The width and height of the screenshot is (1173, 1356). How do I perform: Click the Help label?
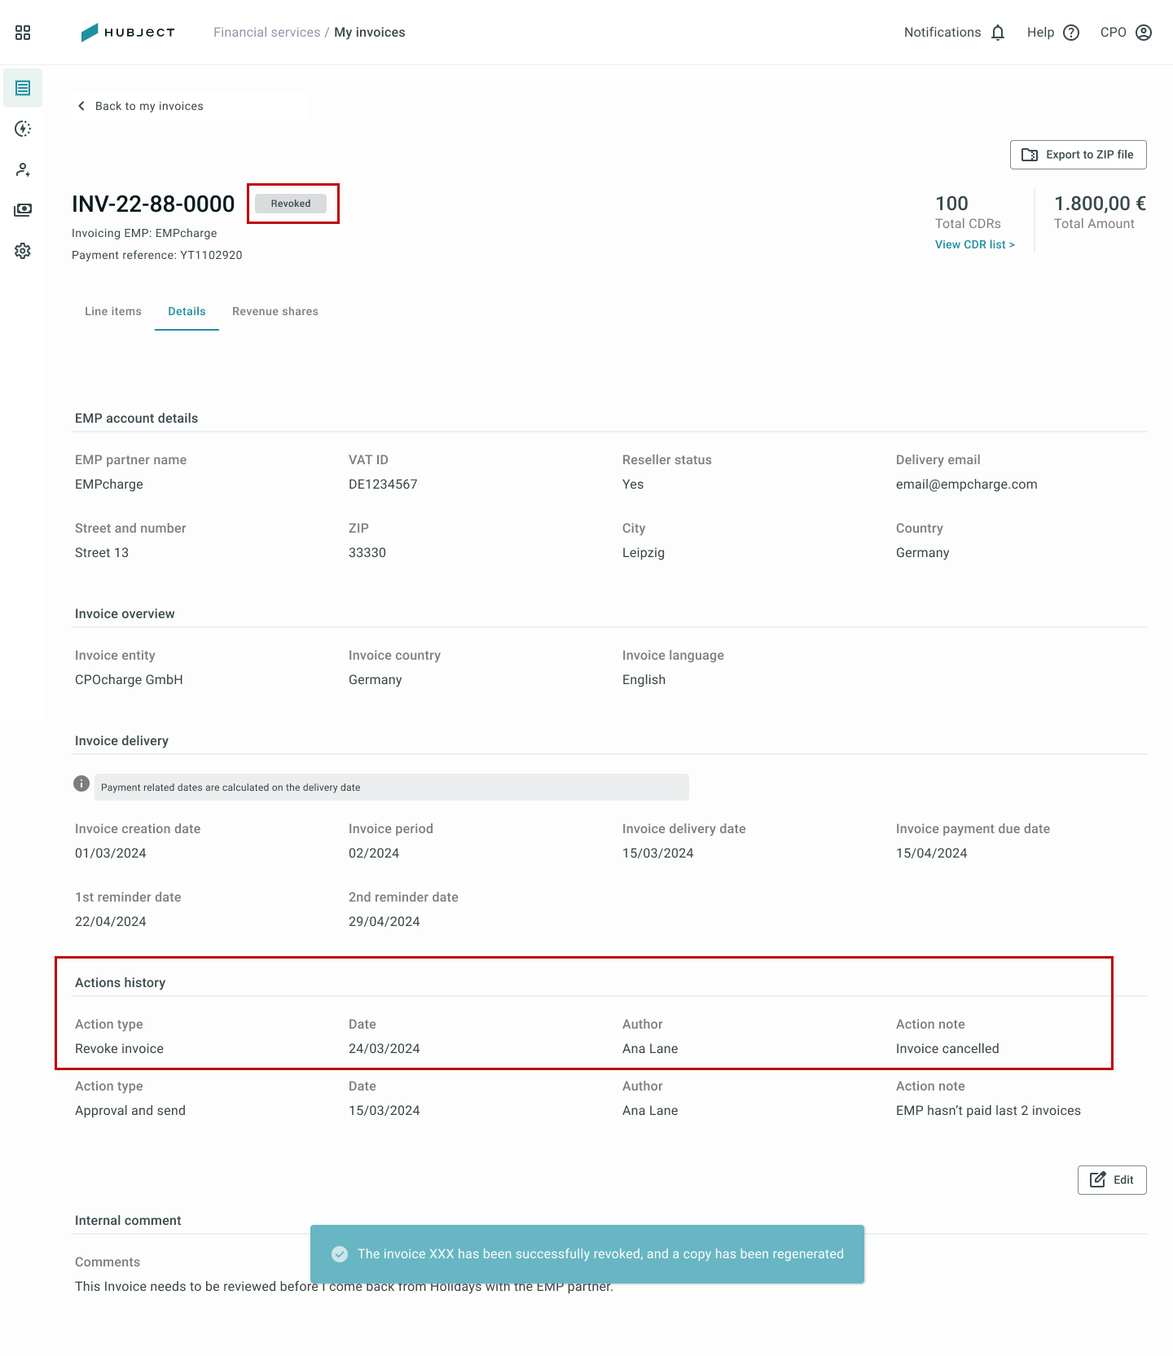[x=1041, y=33]
